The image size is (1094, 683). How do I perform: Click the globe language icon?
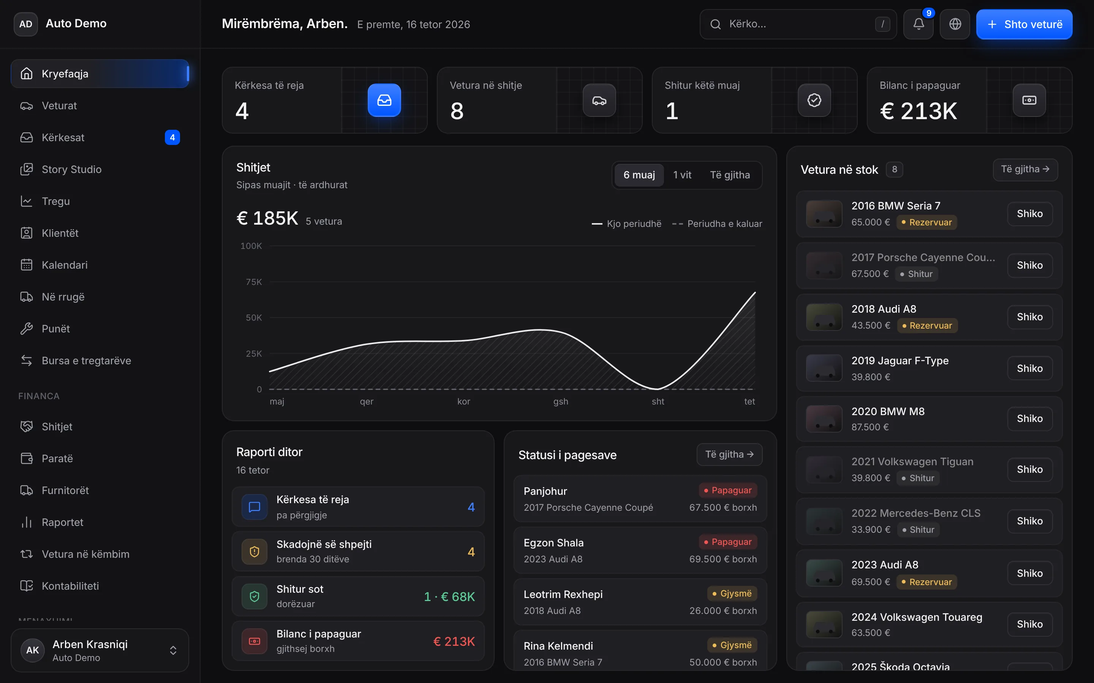point(955,24)
